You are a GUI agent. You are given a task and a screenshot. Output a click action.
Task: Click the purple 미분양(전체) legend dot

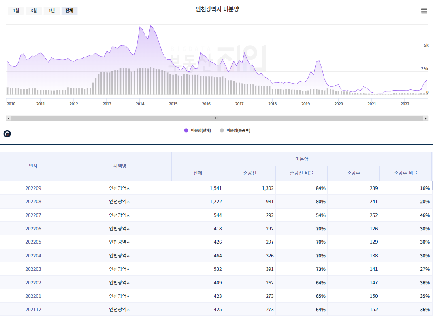coord(186,130)
